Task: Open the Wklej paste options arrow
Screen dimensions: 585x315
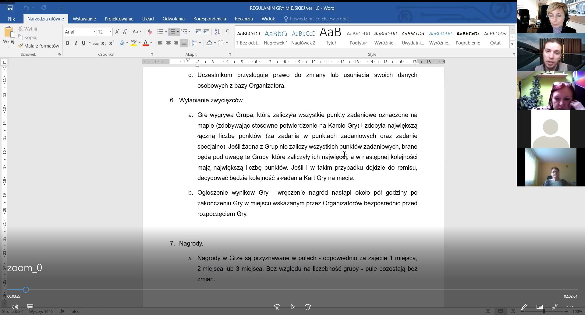Action: 9,47
